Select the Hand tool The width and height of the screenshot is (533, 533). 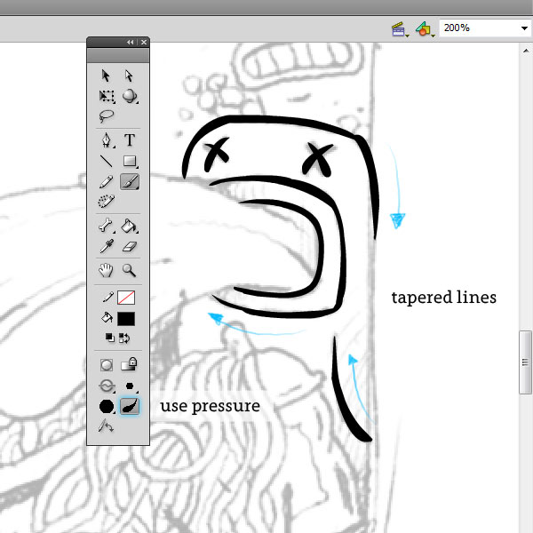coord(106,270)
